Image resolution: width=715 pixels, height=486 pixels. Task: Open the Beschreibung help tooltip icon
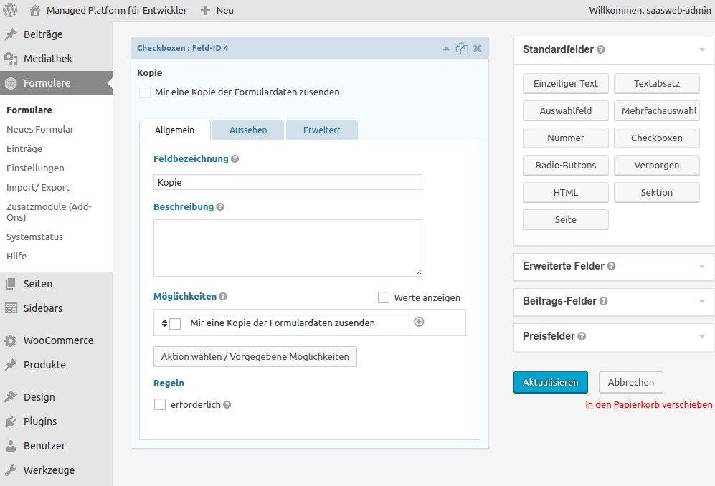pos(220,207)
